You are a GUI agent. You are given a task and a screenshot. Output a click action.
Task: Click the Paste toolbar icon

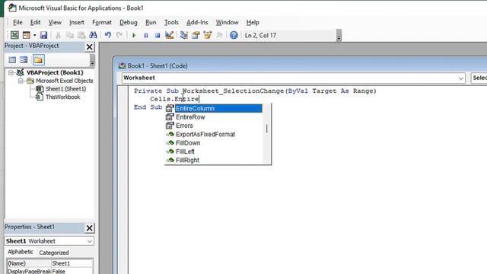coord(81,35)
